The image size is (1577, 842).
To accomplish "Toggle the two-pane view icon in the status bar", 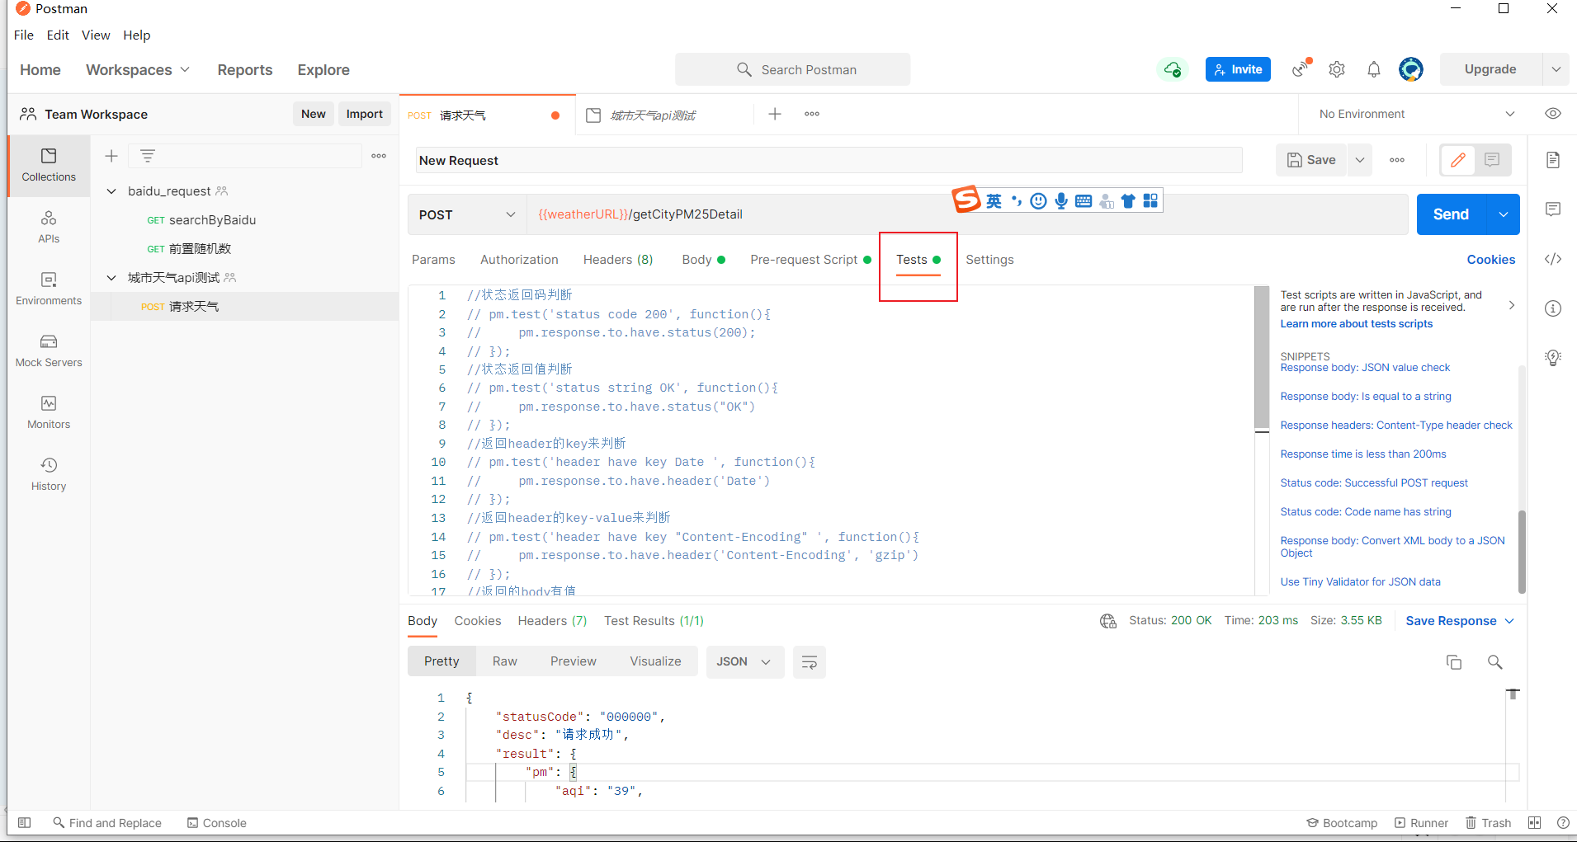I will (x=1534, y=822).
